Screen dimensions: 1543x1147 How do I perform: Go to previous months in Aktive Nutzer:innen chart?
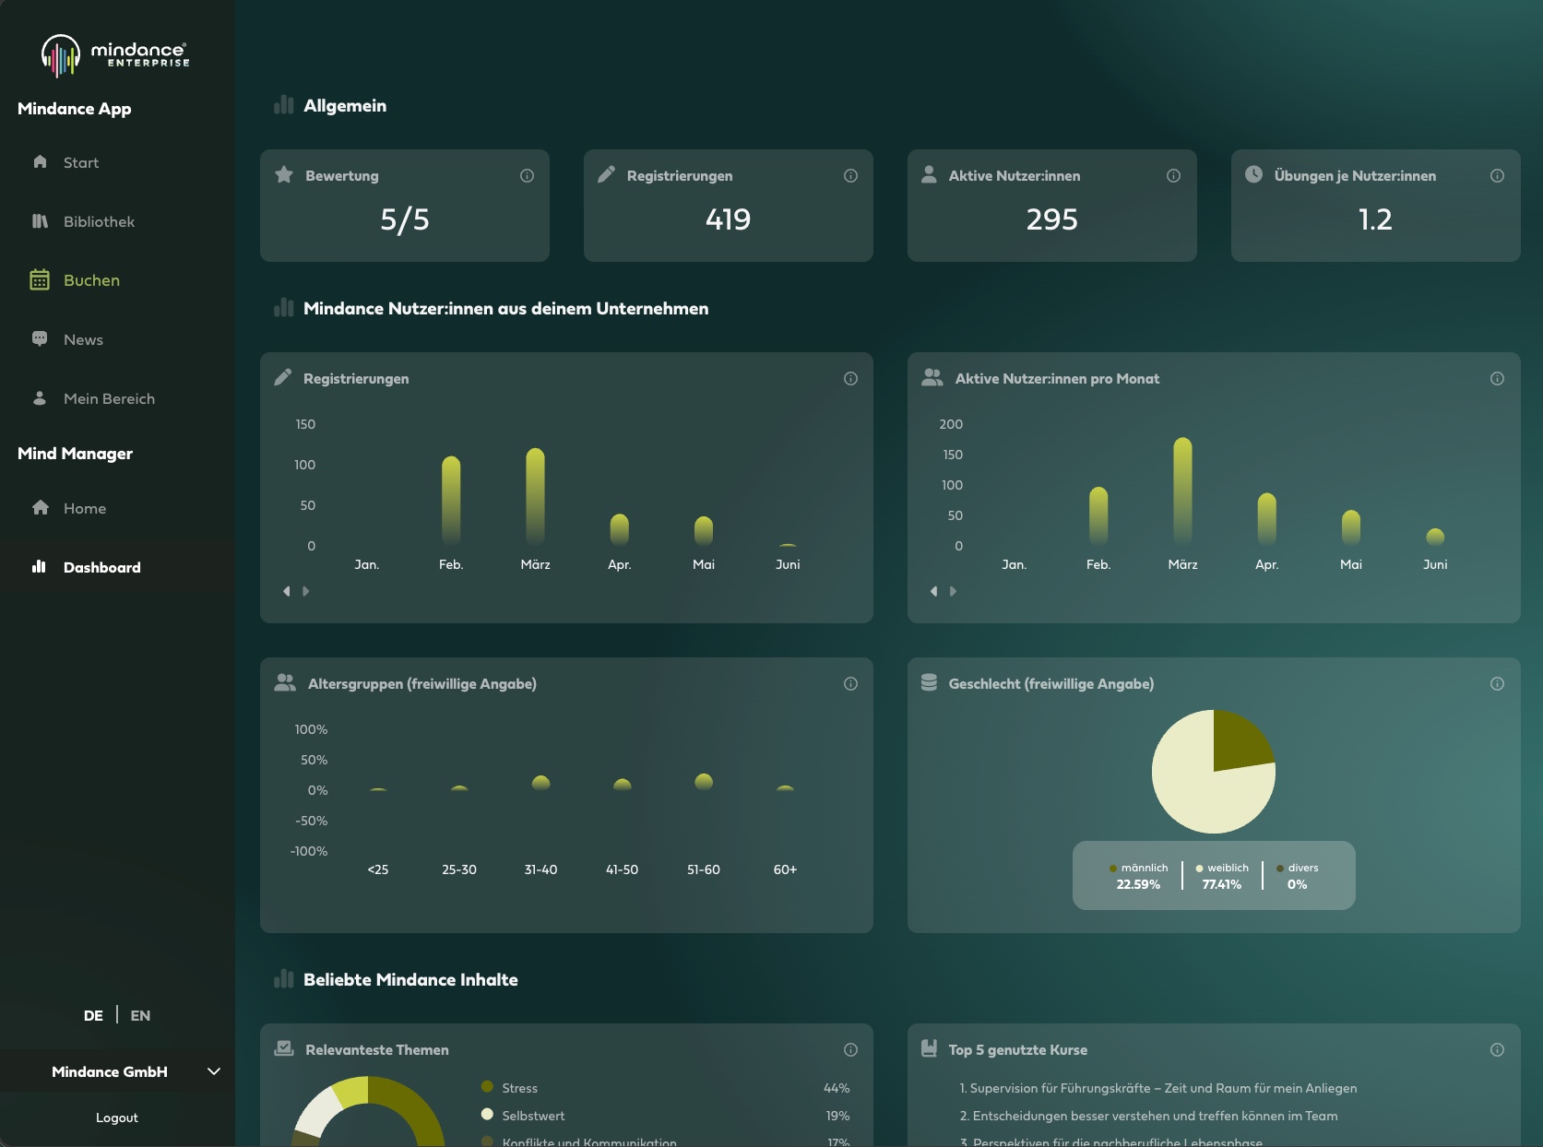click(x=934, y=591)
